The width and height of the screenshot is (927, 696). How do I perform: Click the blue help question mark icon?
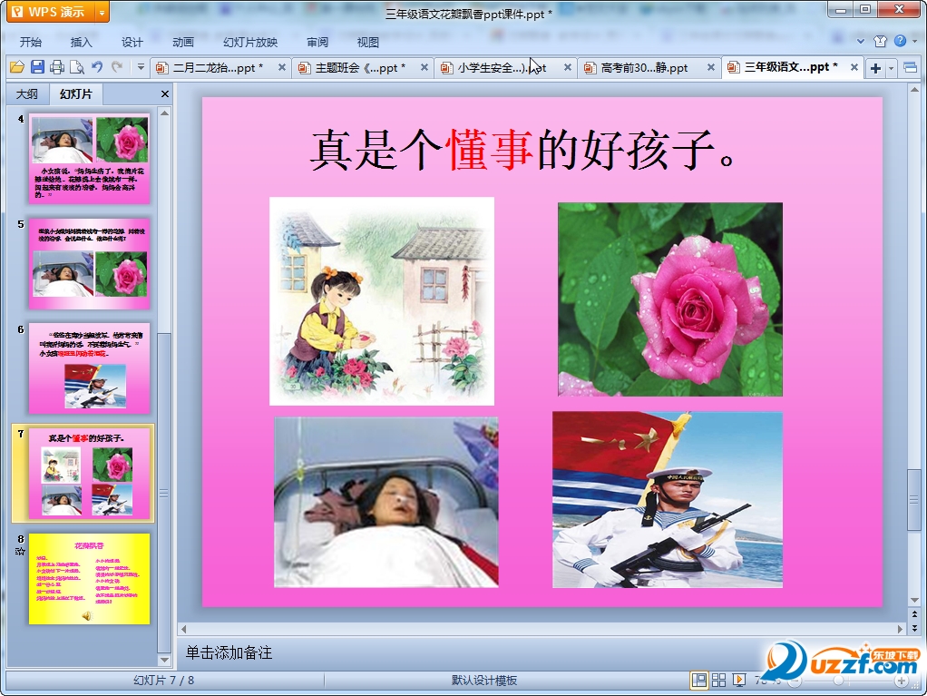click(x=900, y=41)
